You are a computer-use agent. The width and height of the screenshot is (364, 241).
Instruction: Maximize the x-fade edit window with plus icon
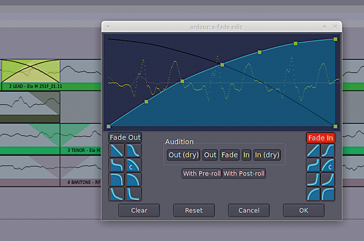tap(324, 27)
